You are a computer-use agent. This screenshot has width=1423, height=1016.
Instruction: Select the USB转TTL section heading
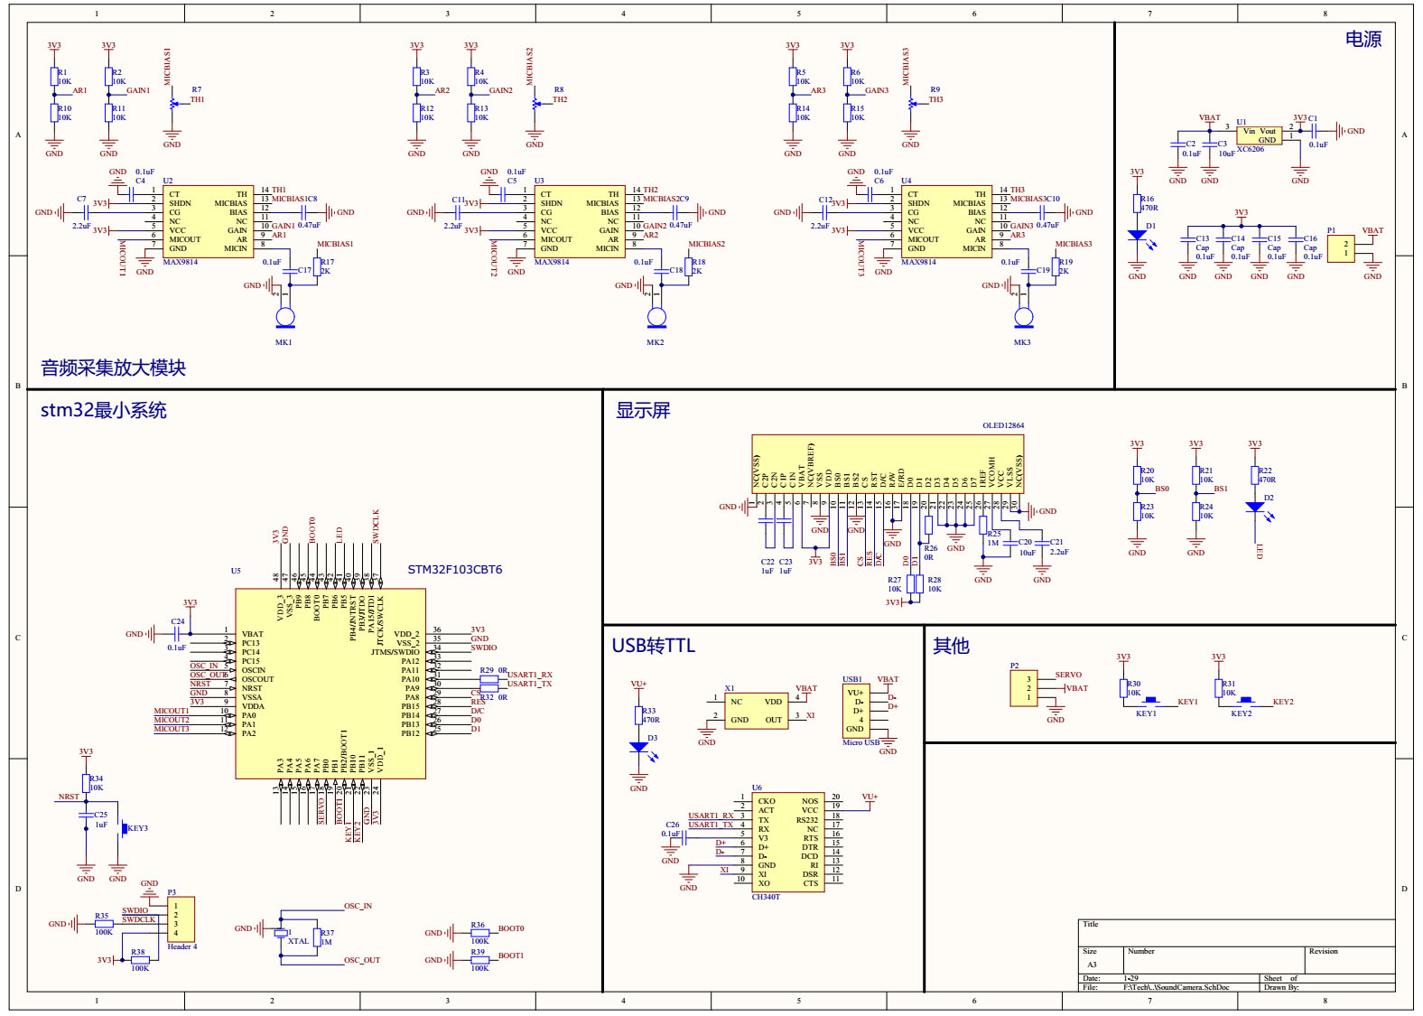[x=654, y=646]
